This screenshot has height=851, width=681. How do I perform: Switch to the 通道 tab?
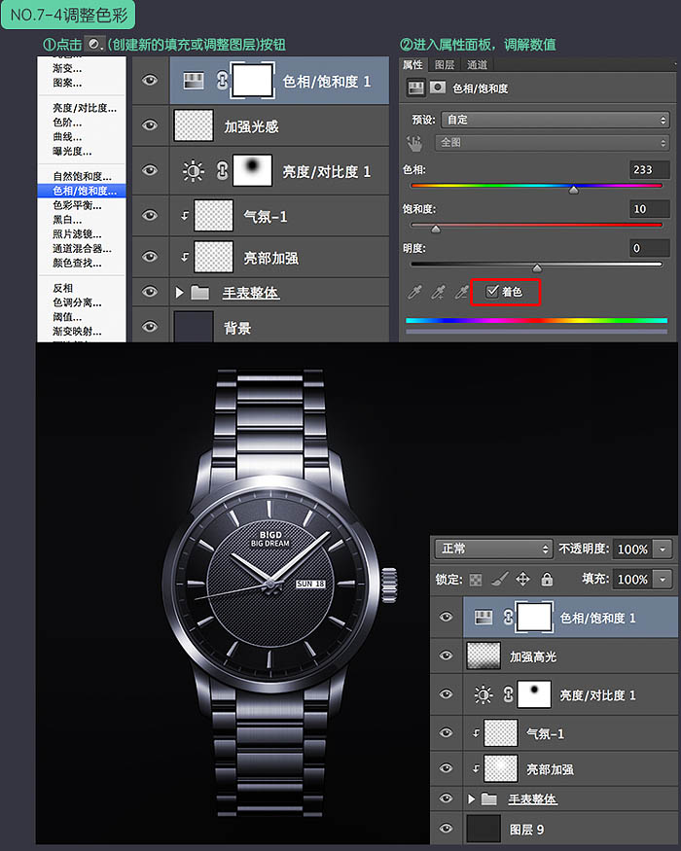(x=478, y=64)
